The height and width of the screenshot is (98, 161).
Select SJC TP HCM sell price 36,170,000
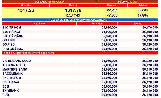coord(150,28)
